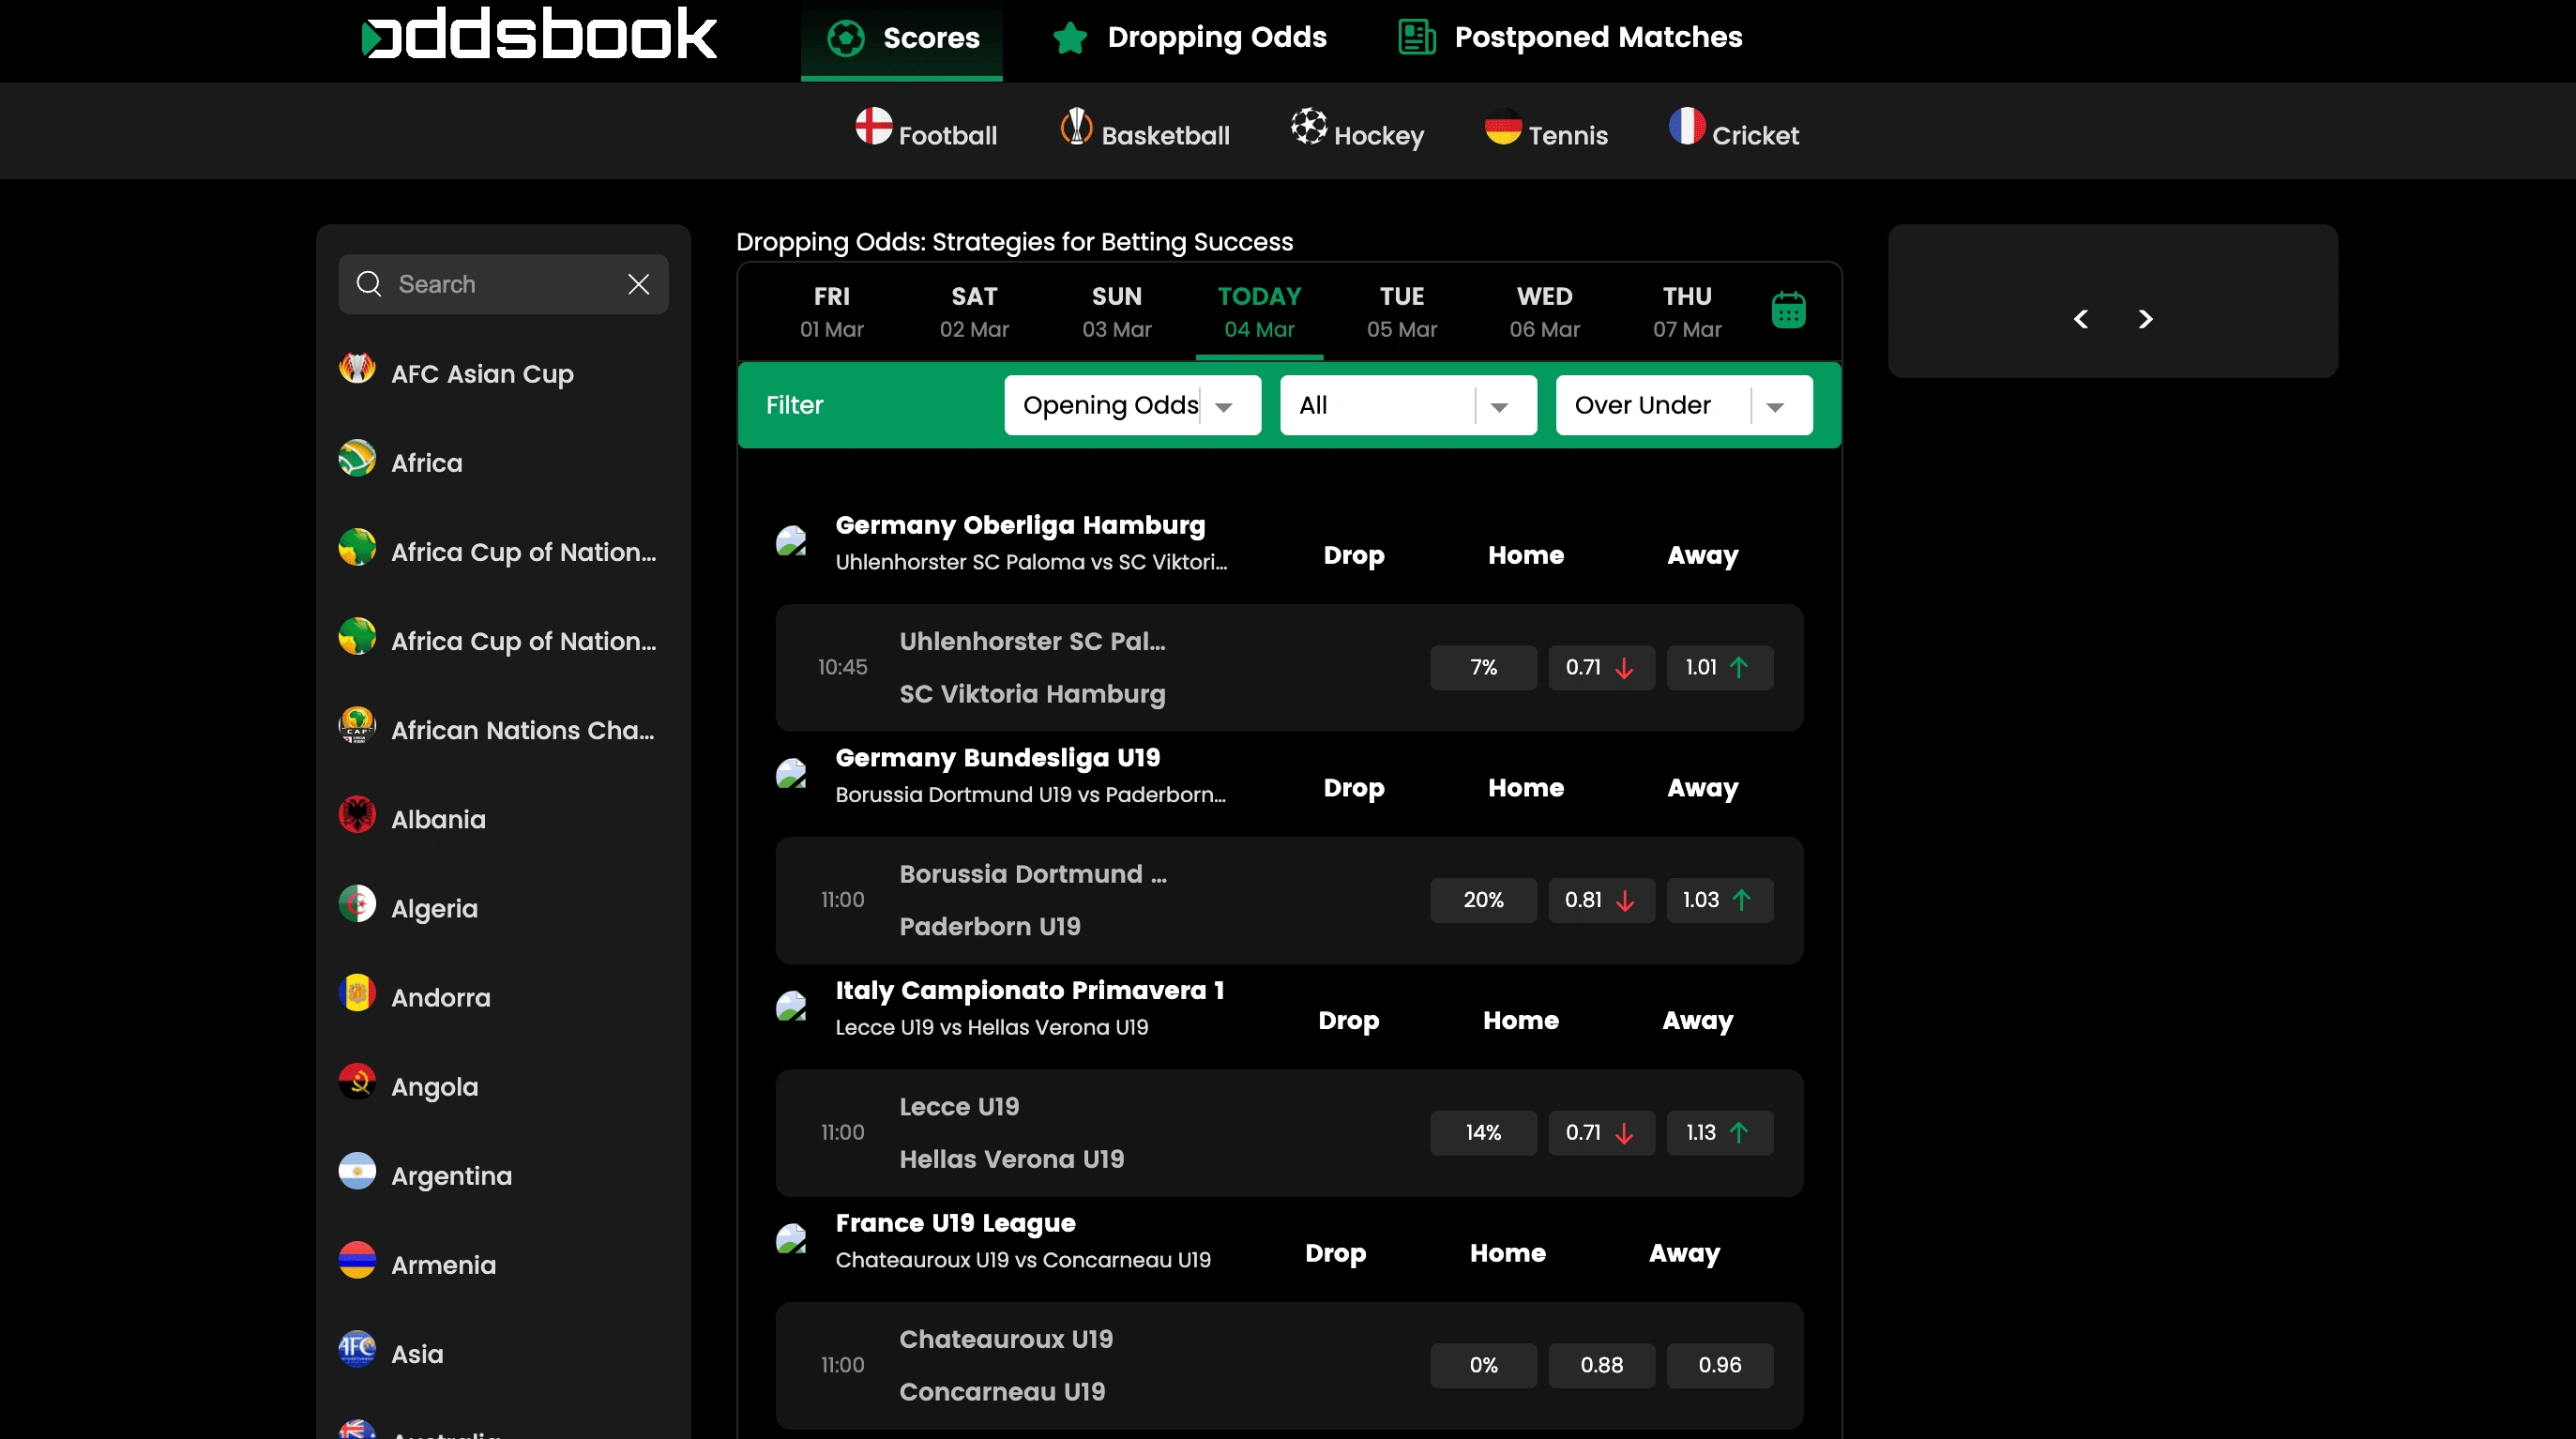This screenshot has height=1439, width=2576.
Task: Open the calendar date picker icon
Action: tap(1788, 310)
